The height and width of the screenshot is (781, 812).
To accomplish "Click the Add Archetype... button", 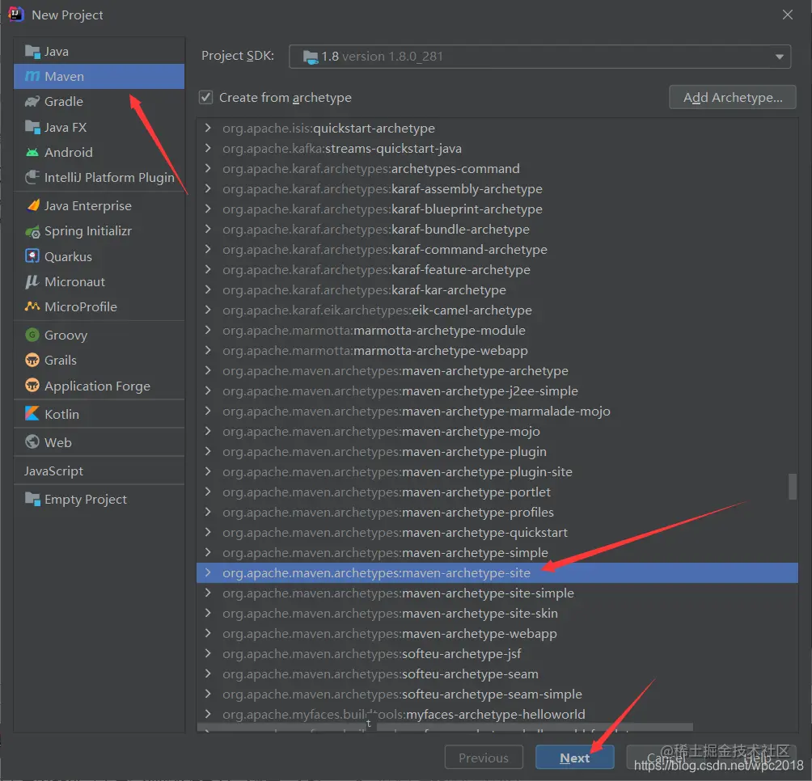I will 733,97.
